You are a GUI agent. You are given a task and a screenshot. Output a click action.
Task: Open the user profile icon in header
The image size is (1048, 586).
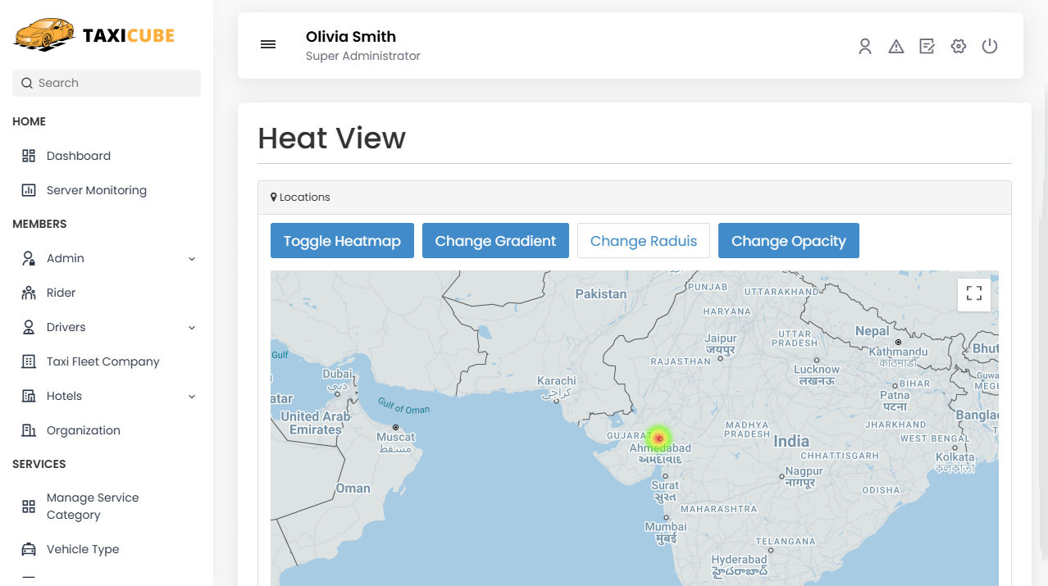[x=864, y=47]
